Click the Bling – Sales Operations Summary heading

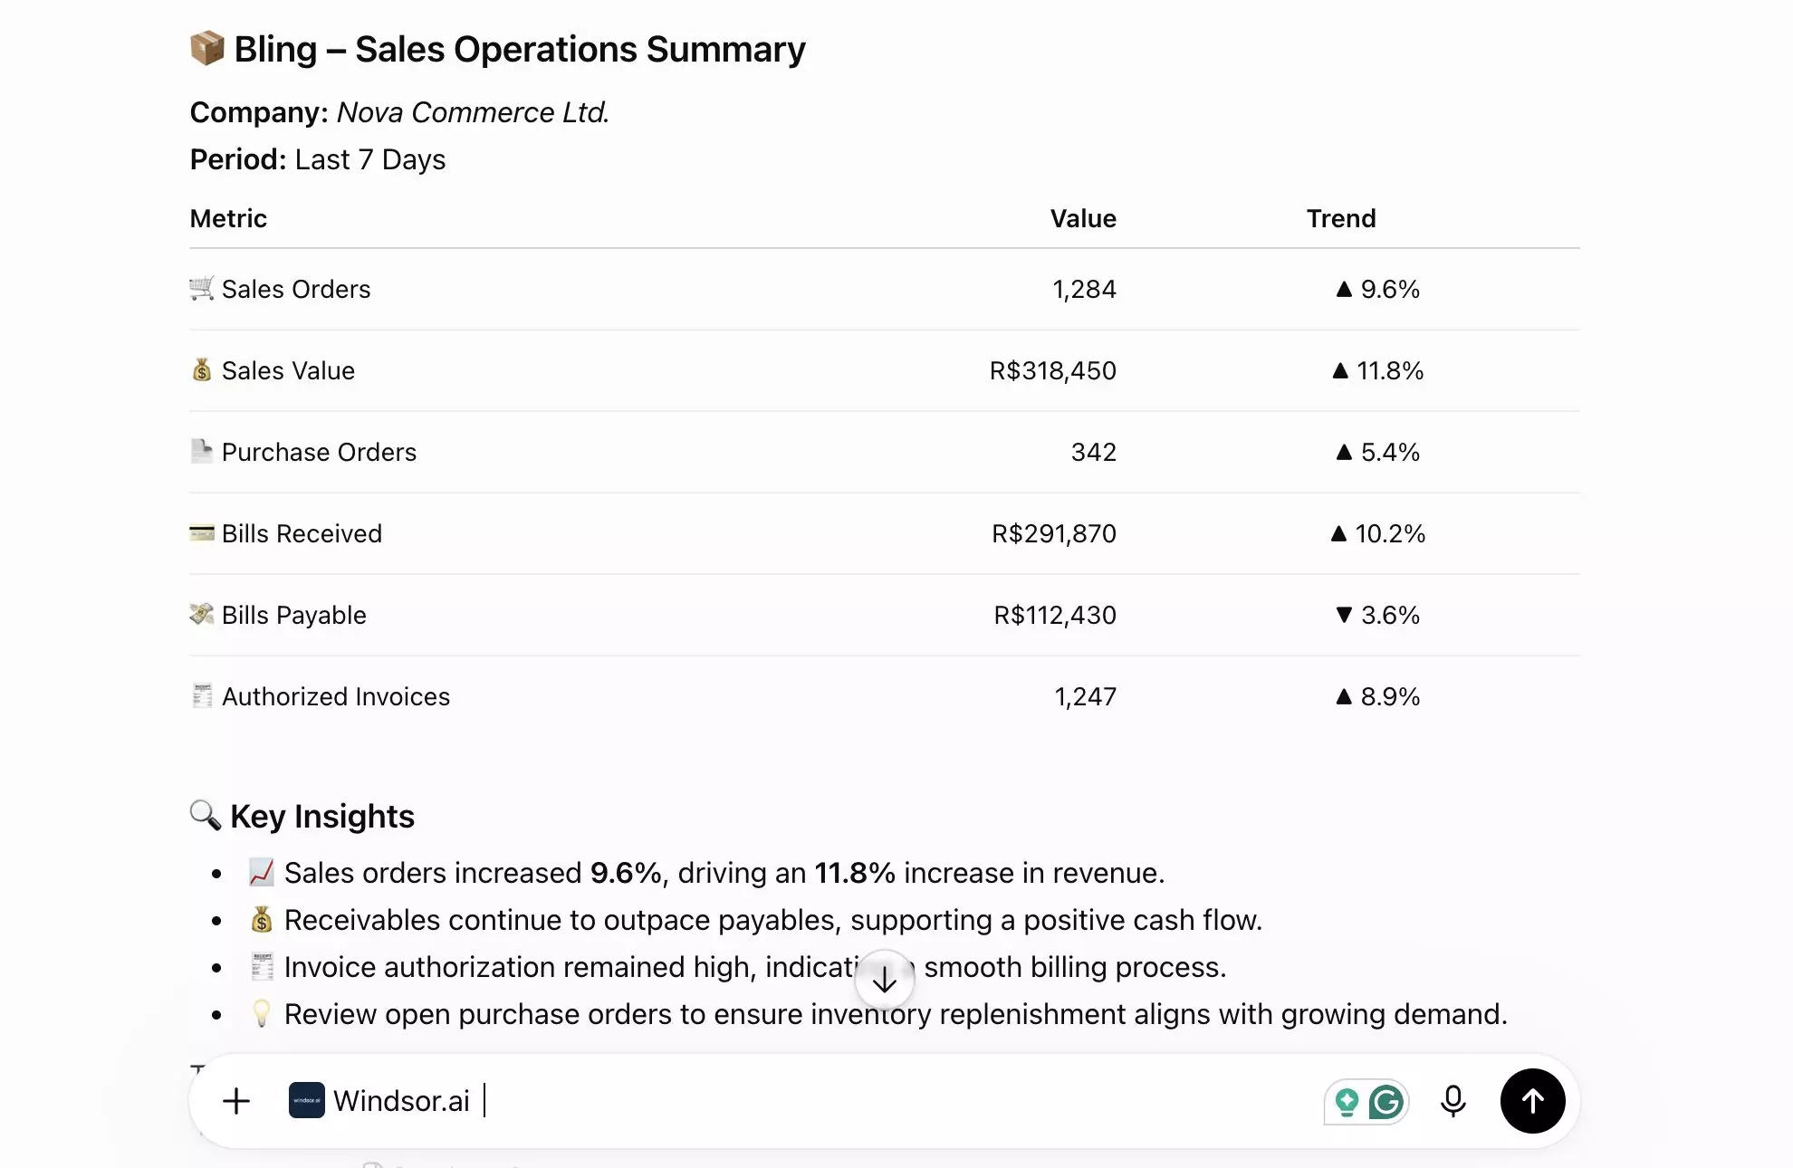(520, 49)
